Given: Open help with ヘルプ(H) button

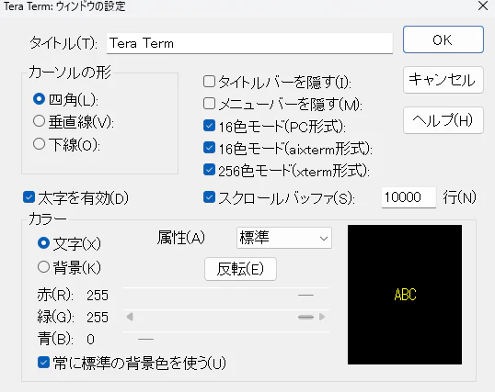Looking at the screenshot, I should (x=443, y=120).
